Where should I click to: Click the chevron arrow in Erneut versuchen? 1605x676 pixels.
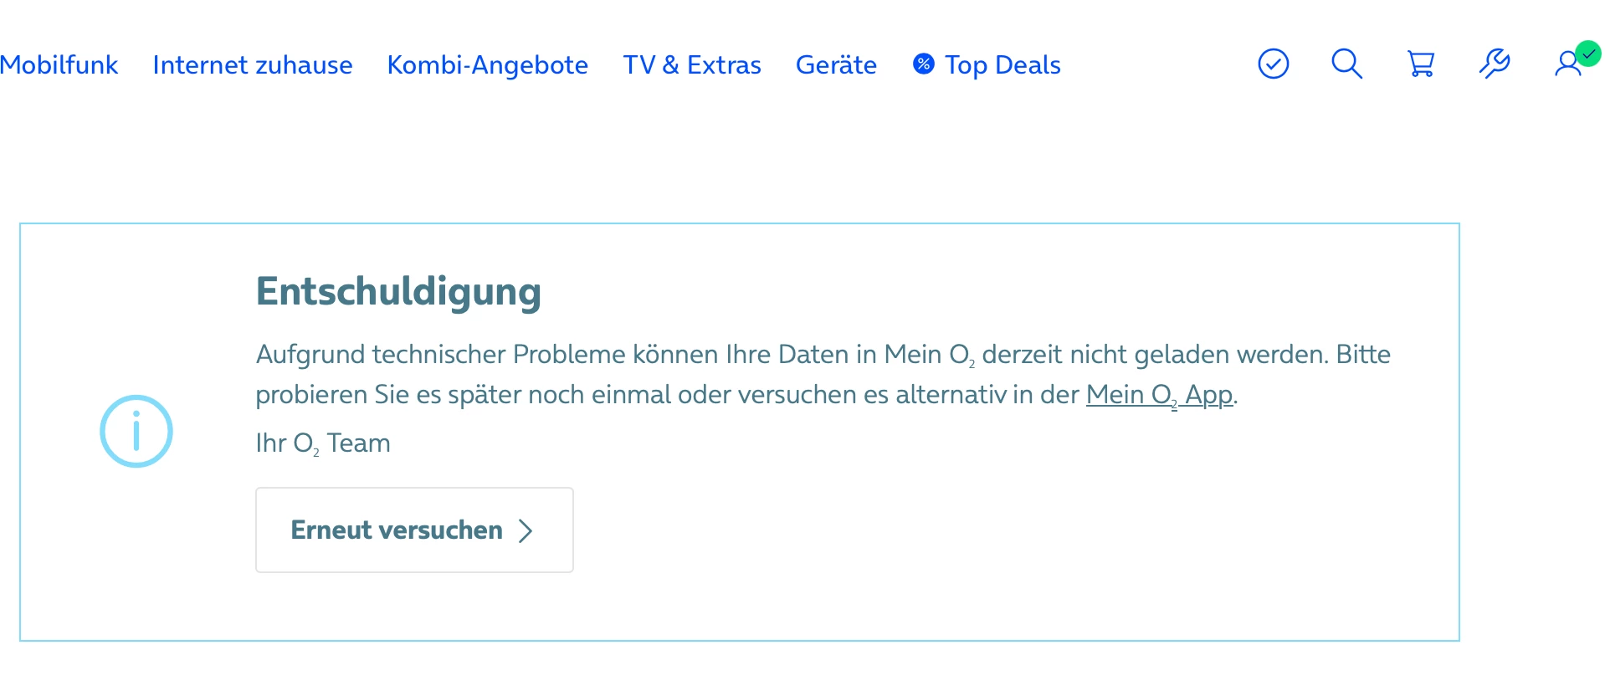pos(526,530)
